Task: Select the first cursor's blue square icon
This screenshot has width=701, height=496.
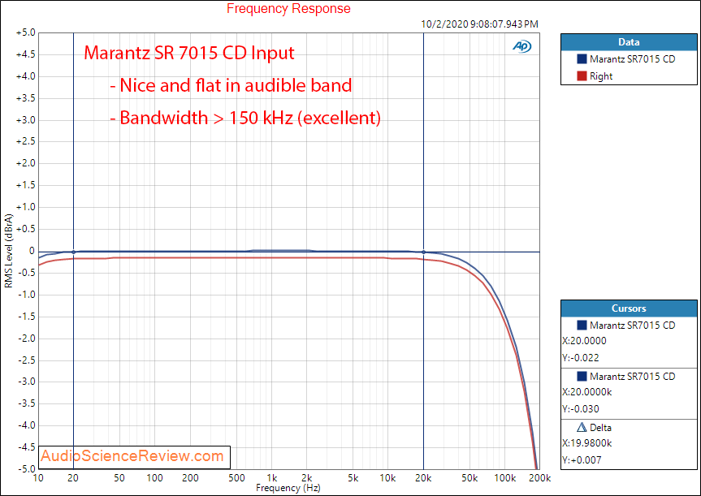Action: (x=582, y=326)
